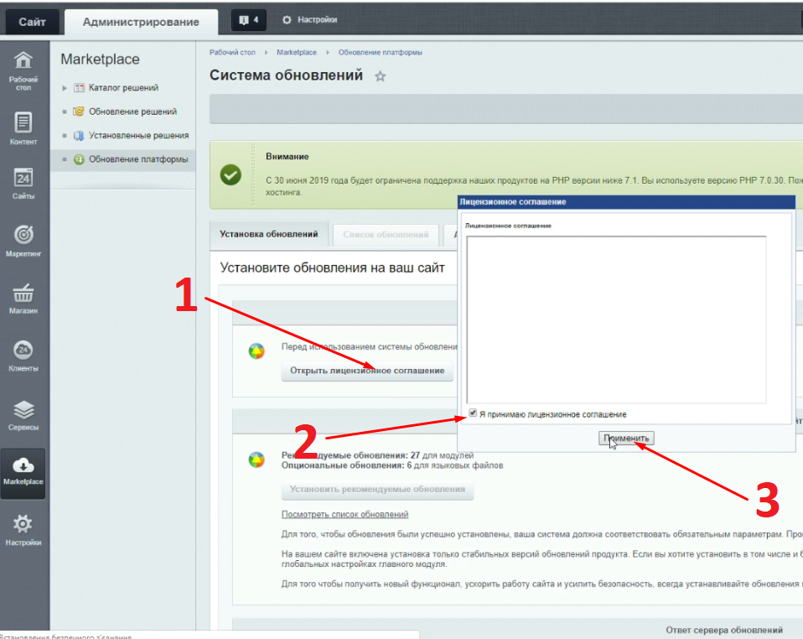The height and width of the screenshot is (639, 803).
Task: Toggle Я принимаю лицензионное соглашение checkbox
Action: 473,413
